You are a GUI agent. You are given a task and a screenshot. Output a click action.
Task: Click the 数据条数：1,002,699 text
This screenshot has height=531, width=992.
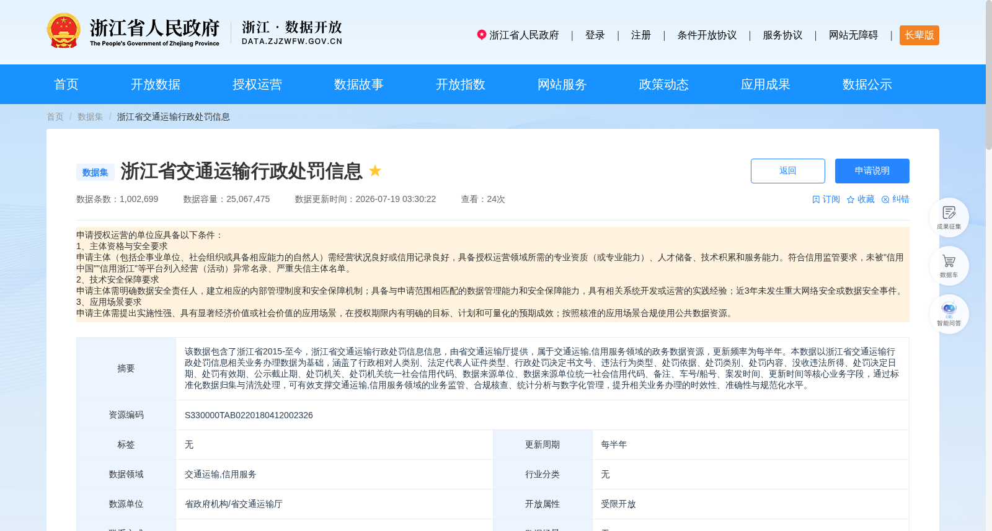click(117, 200)
